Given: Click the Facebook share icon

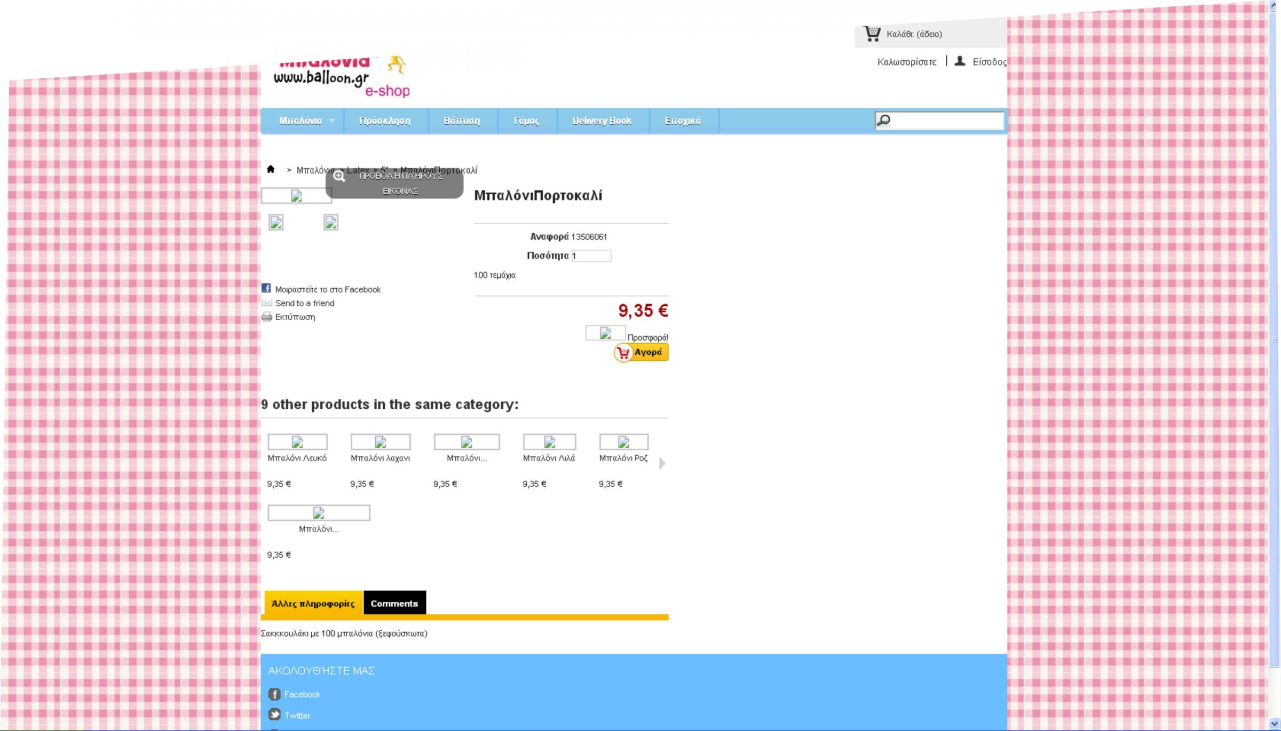Looking at the screenshot, I should (266, 288).
